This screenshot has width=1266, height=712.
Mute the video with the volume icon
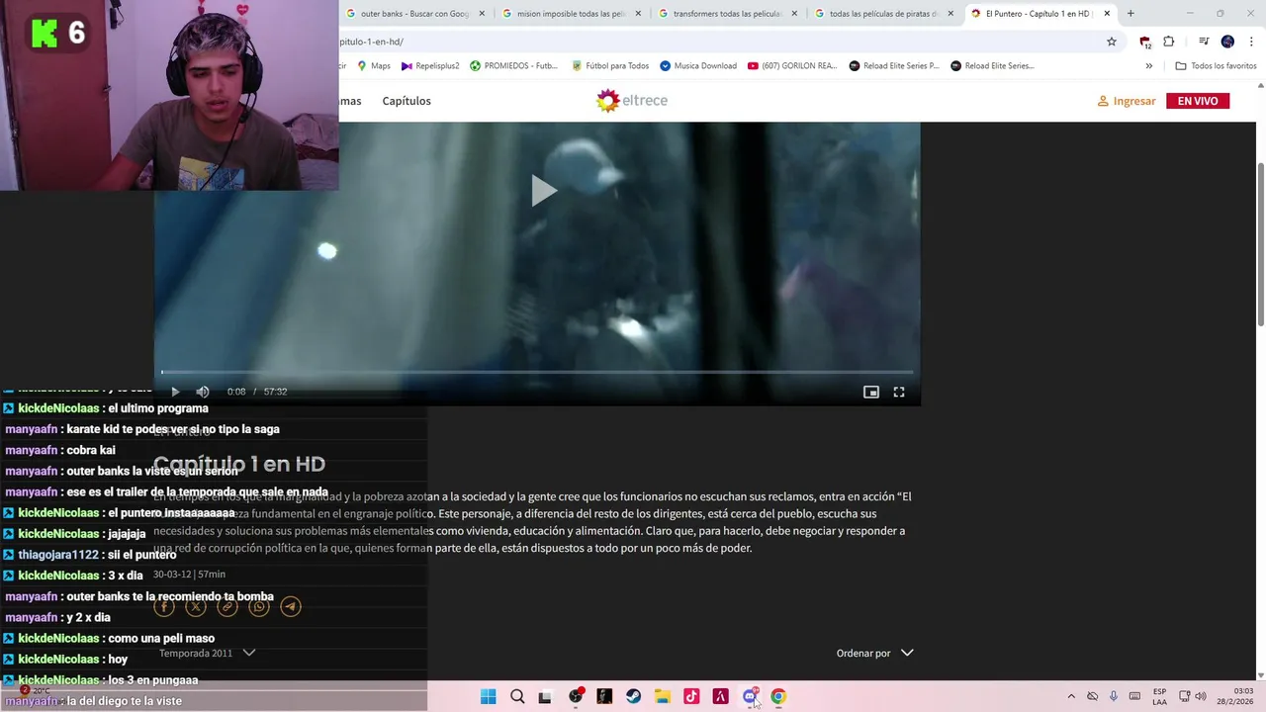click(x=203, y=392)
